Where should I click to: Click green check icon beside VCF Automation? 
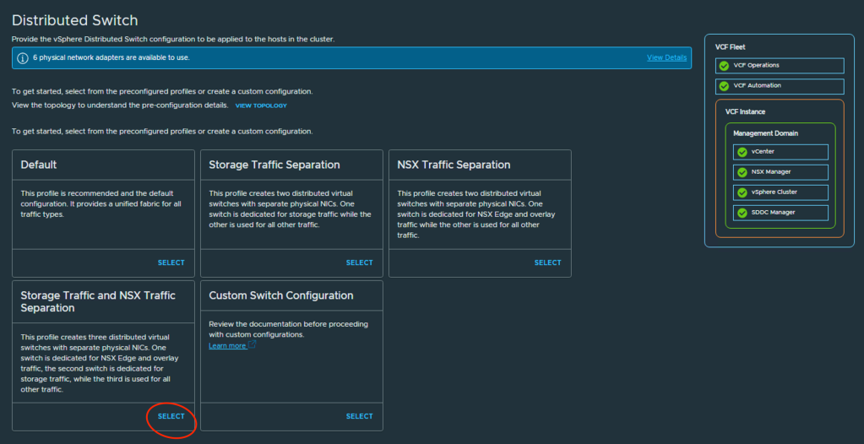click(x=723, y=86)
